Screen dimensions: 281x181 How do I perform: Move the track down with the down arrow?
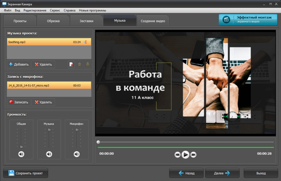click(88, 64)
